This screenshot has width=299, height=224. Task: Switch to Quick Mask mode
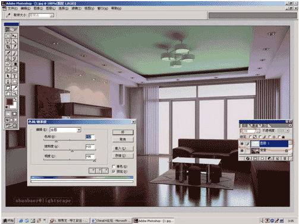pos(14,114)
